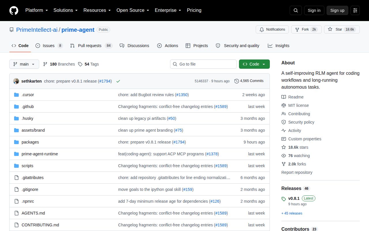This screenshot has height=231, width=369.
Task: Open the prime-agent-runtime folder
Action: coord(40,154)
